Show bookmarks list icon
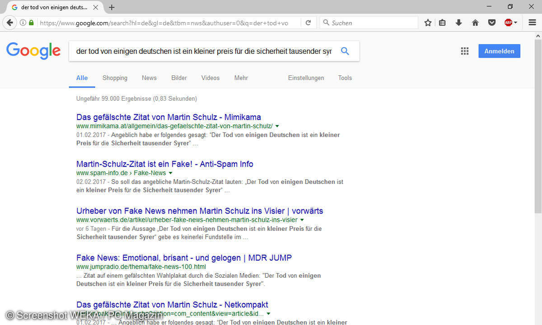Image resolution: width=542 pixels, height=325 pixels. point(442,23)
